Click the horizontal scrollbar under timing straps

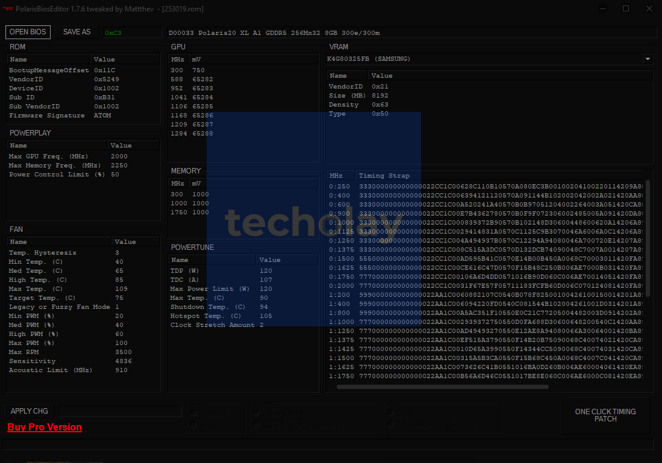[443, 387]
